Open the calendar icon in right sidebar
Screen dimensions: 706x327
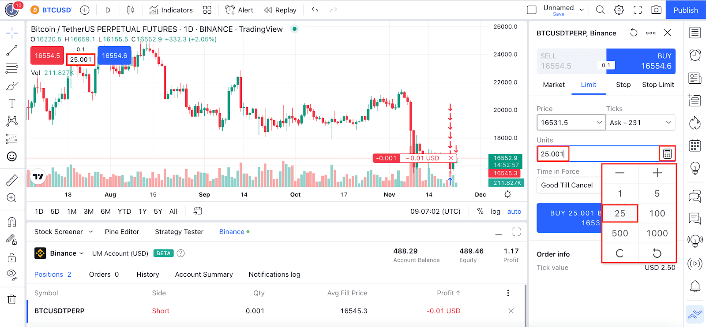[695, 145]
